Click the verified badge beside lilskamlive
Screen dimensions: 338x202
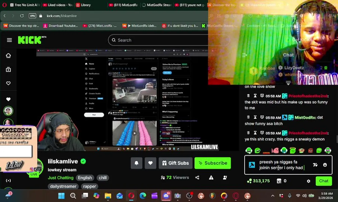tap(83, 161)
